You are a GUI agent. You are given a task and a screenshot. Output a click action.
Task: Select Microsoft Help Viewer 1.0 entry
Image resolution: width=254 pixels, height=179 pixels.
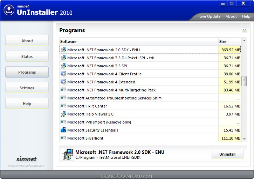(x=150, y=114)
